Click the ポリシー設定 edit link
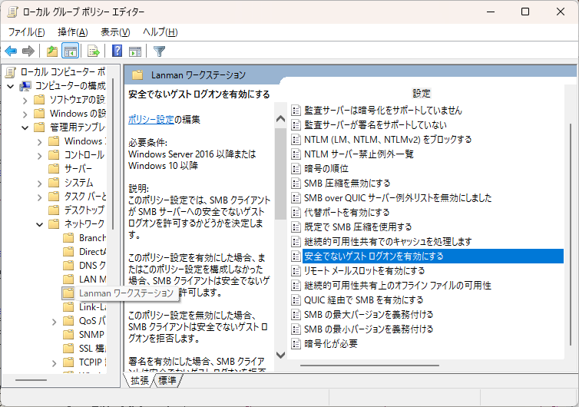579x407 pixels. click(151, 119)
